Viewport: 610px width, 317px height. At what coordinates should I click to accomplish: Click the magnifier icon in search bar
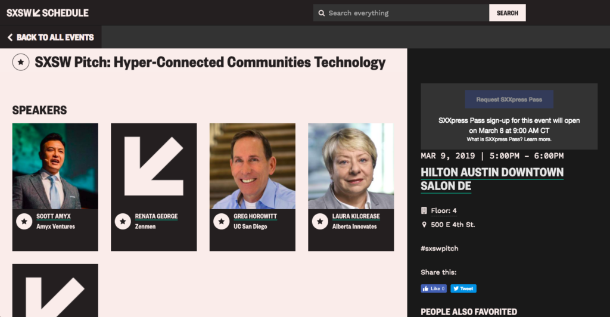point(321,13)
